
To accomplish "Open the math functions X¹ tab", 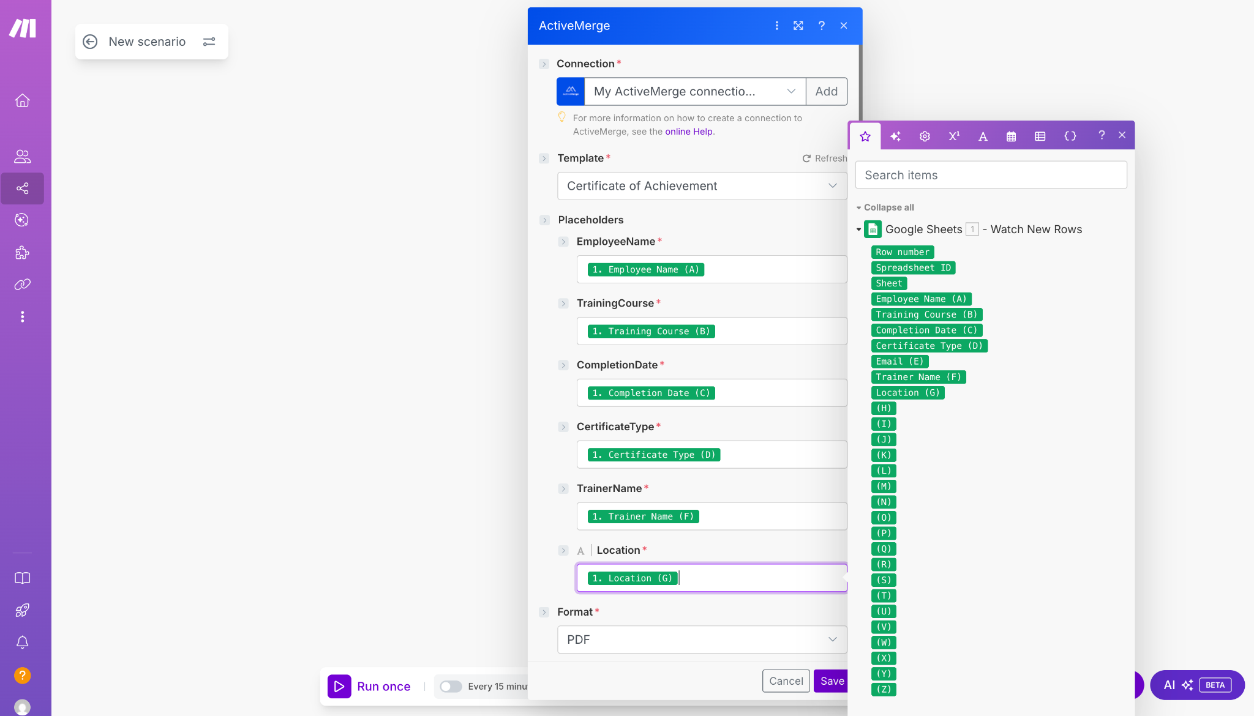I will (x=953, y=136).
